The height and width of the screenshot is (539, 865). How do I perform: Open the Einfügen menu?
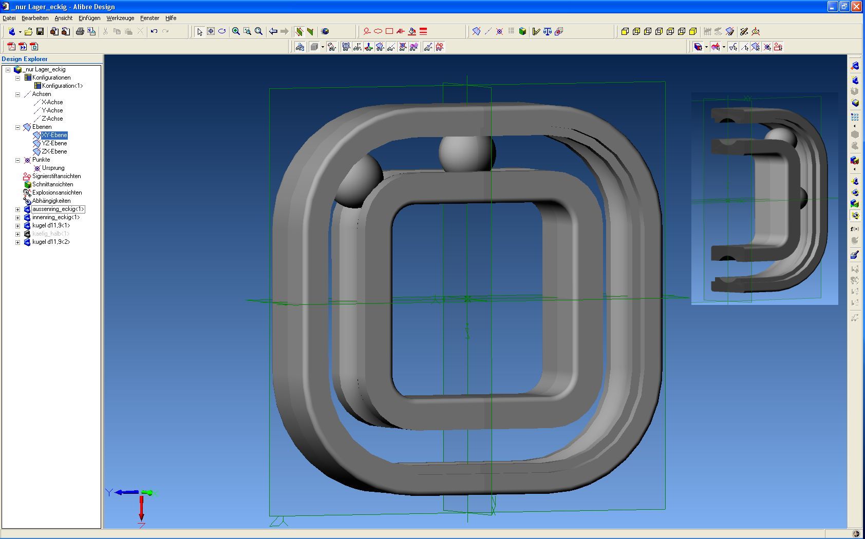tap(89, 18)
